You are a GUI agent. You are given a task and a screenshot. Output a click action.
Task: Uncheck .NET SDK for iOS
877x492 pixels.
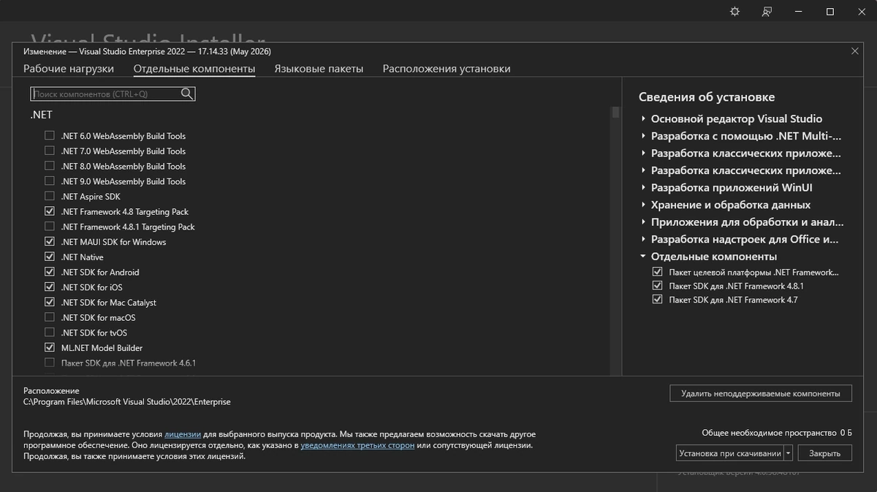50,287
